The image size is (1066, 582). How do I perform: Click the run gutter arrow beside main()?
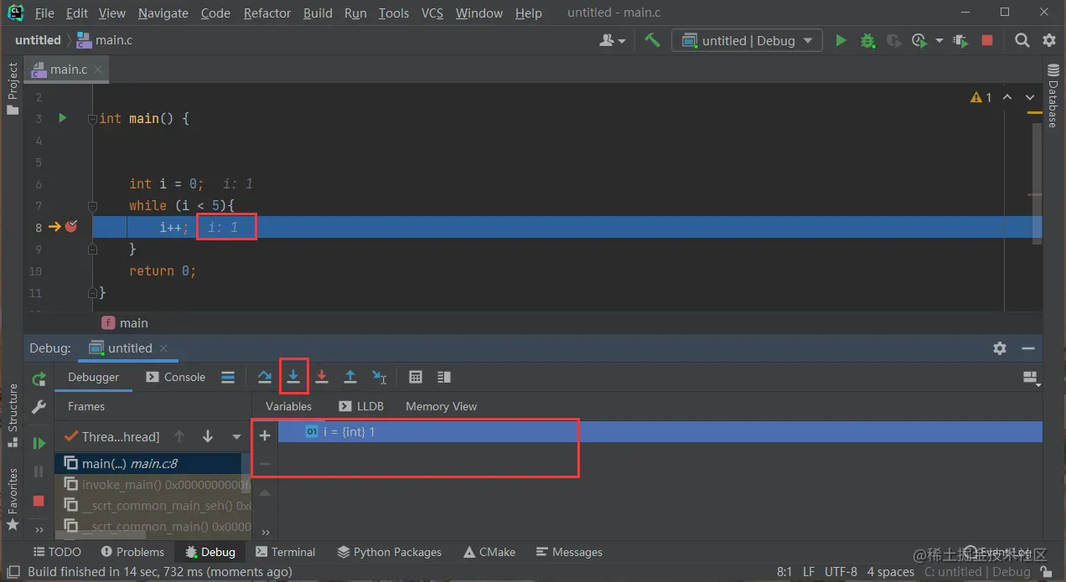(62, 118)
